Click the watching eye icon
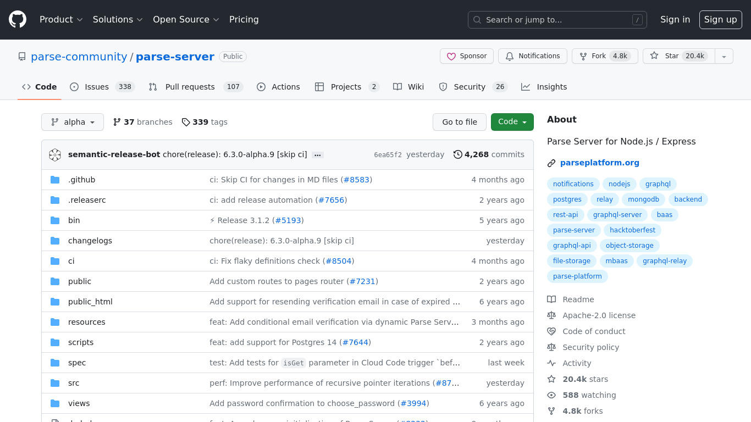 click(x=551, y=395)
